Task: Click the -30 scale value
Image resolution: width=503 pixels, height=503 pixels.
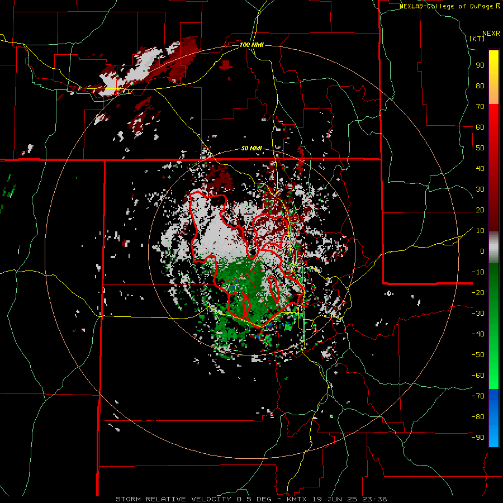Action: point(478,314)
